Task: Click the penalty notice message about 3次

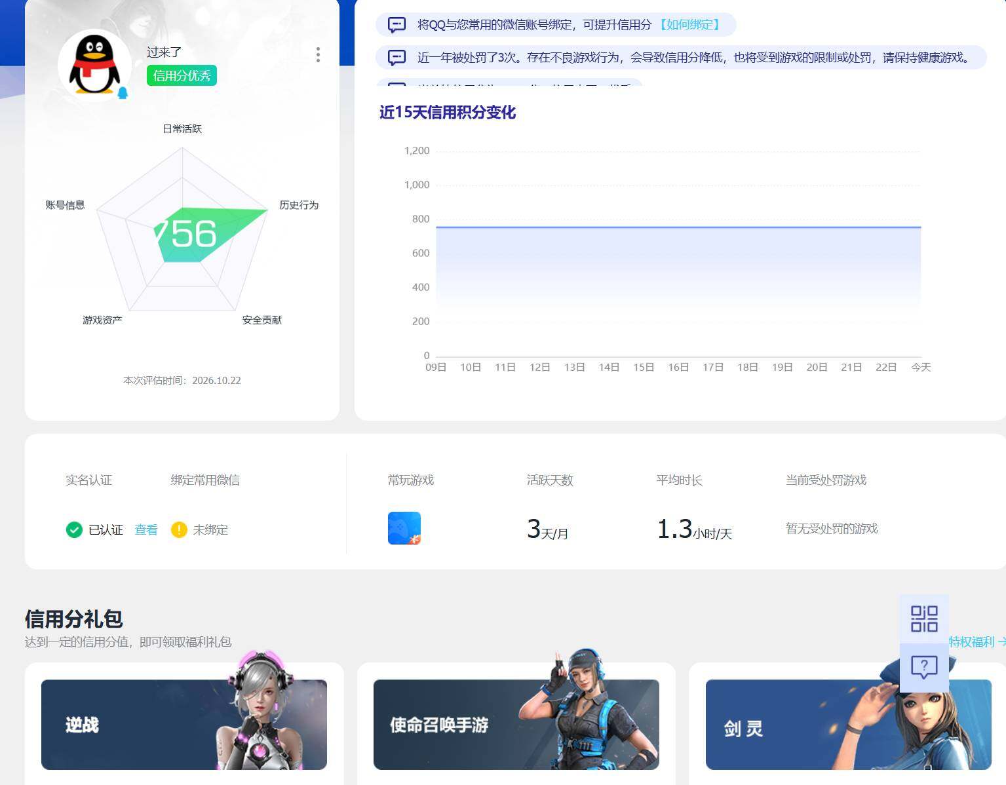Action: [693, 58]
